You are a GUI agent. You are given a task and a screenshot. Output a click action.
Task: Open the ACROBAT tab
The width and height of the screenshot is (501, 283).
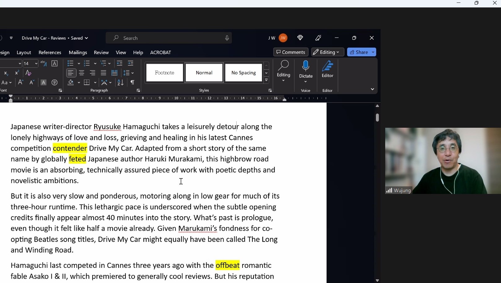161,53
